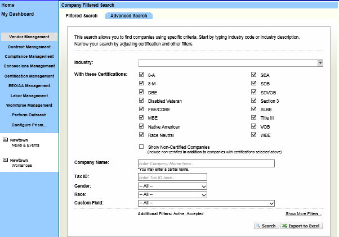Image resolution: width=339 pixels, height=237 pixels.
Task: Open the Custom Field dropdown
Action: 206,203
